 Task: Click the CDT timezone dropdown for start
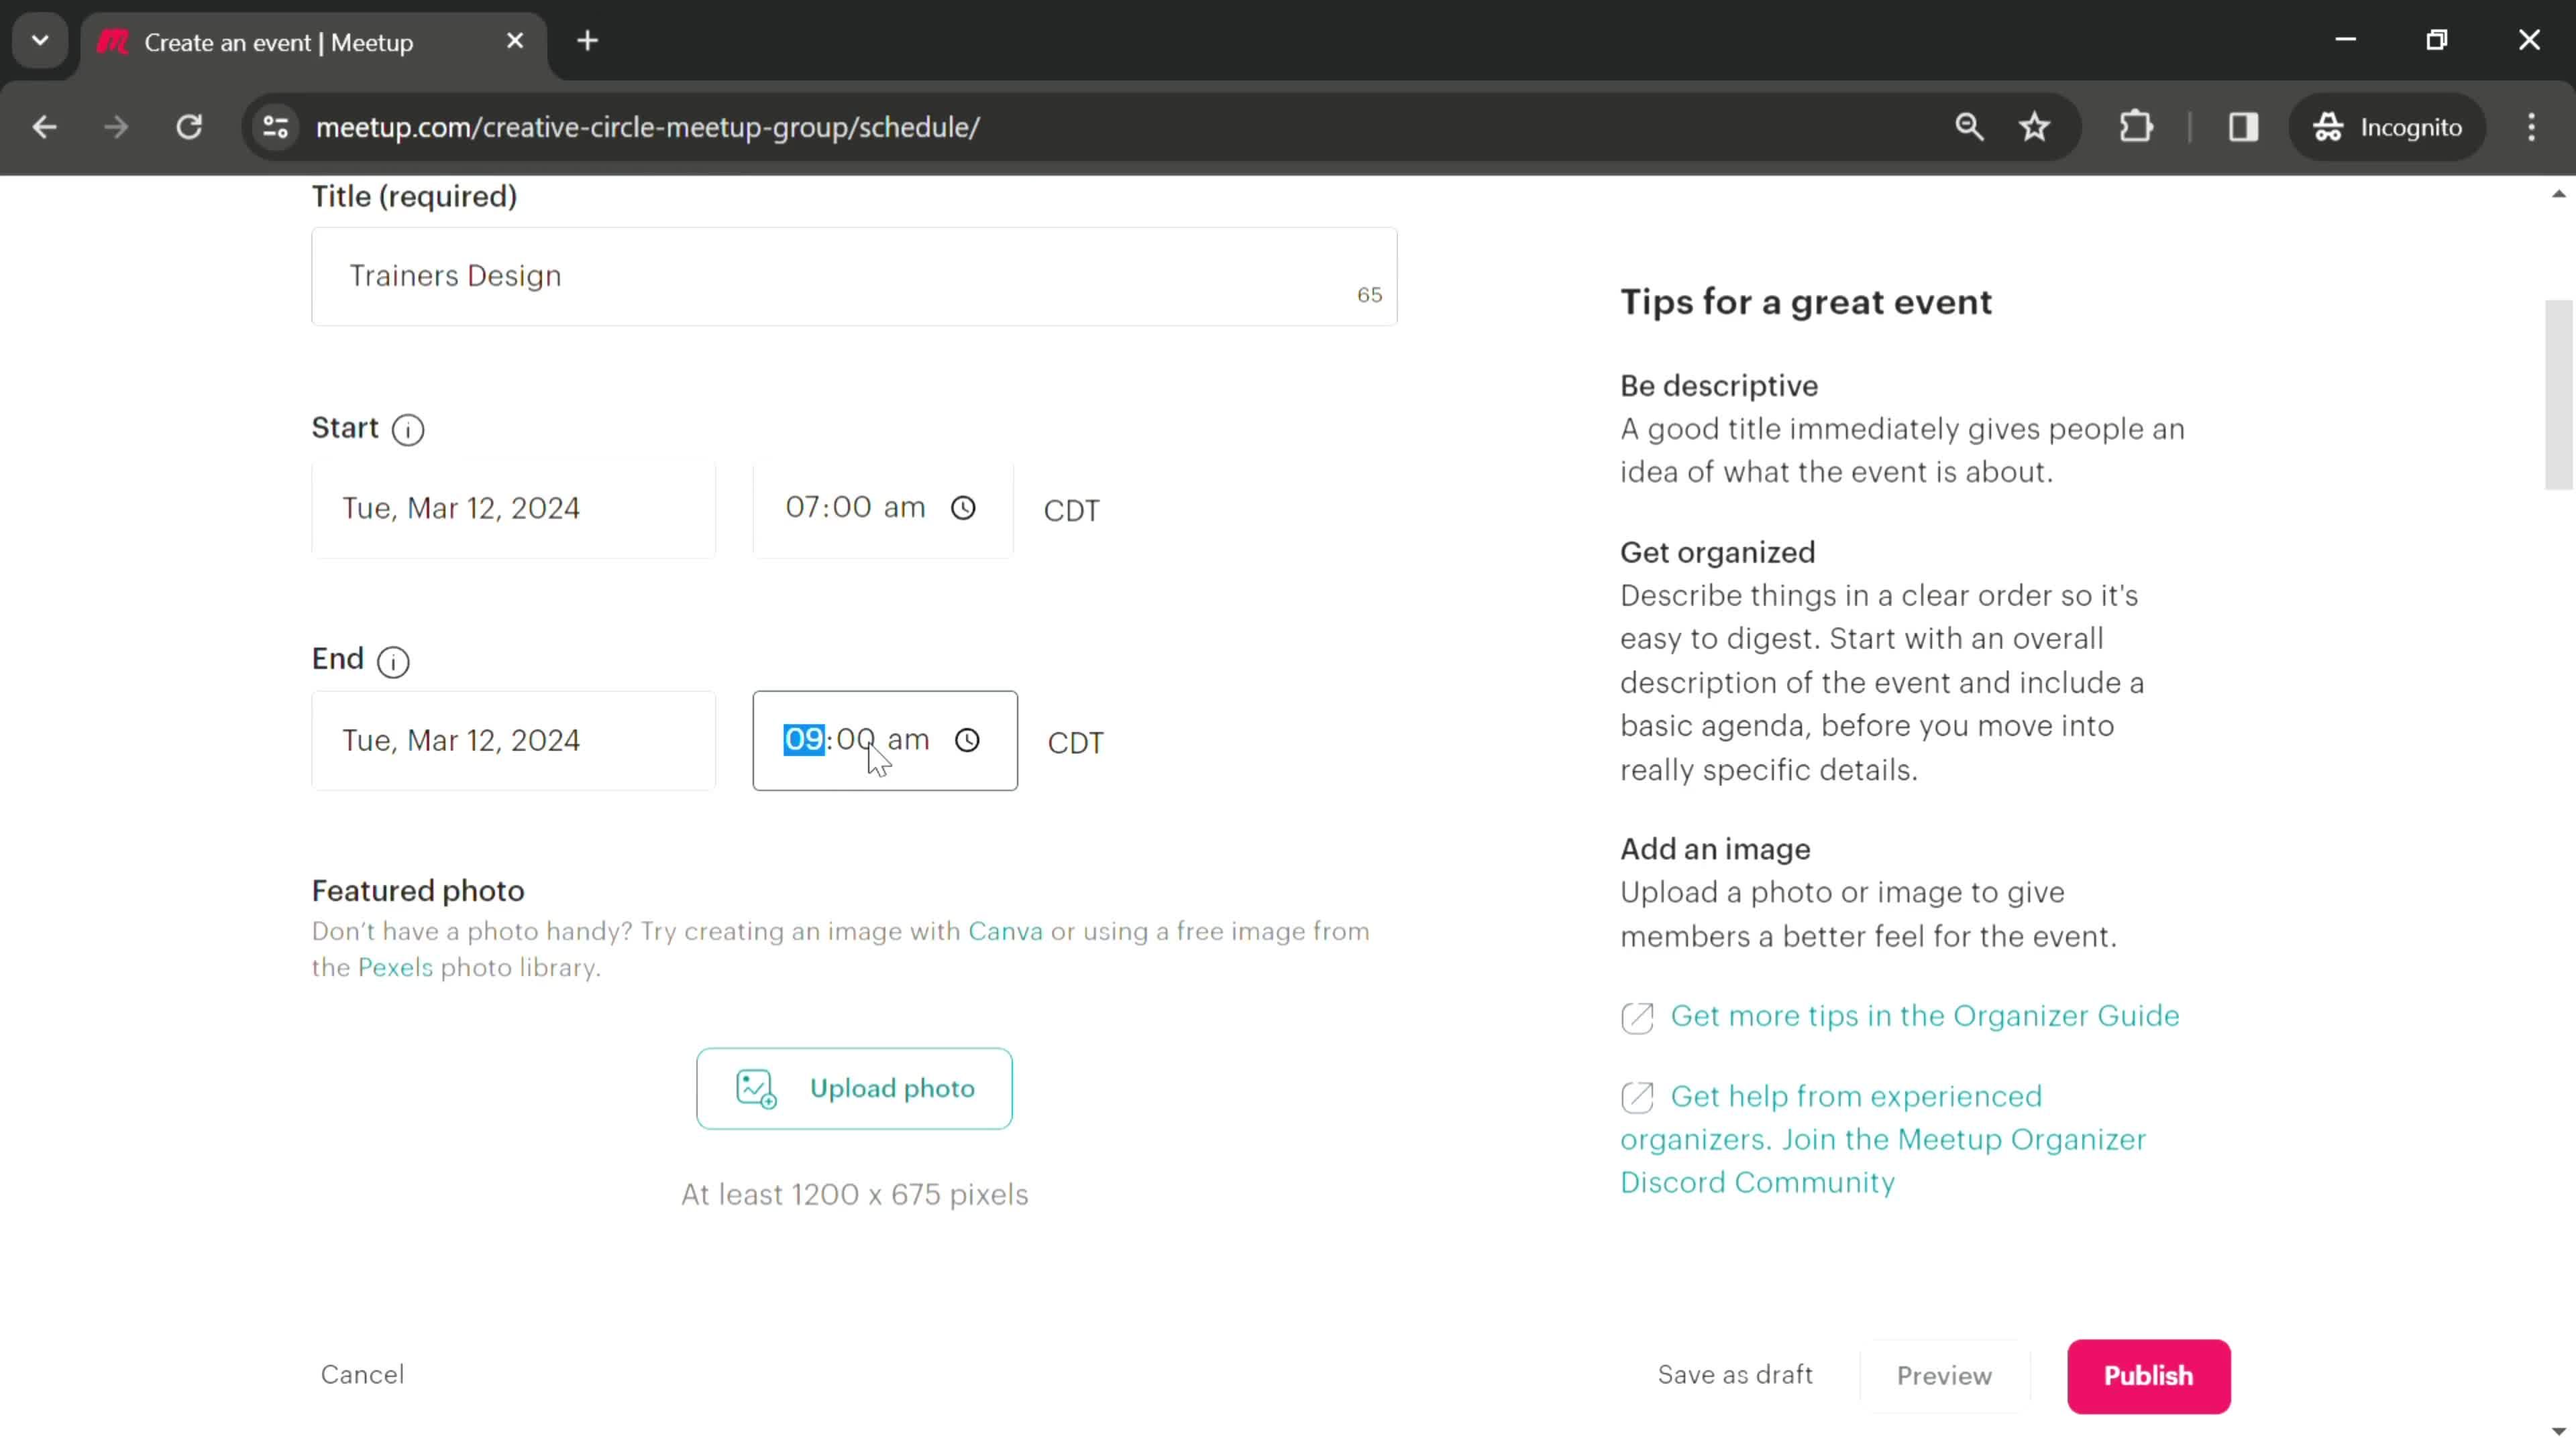click(1071, 509)
